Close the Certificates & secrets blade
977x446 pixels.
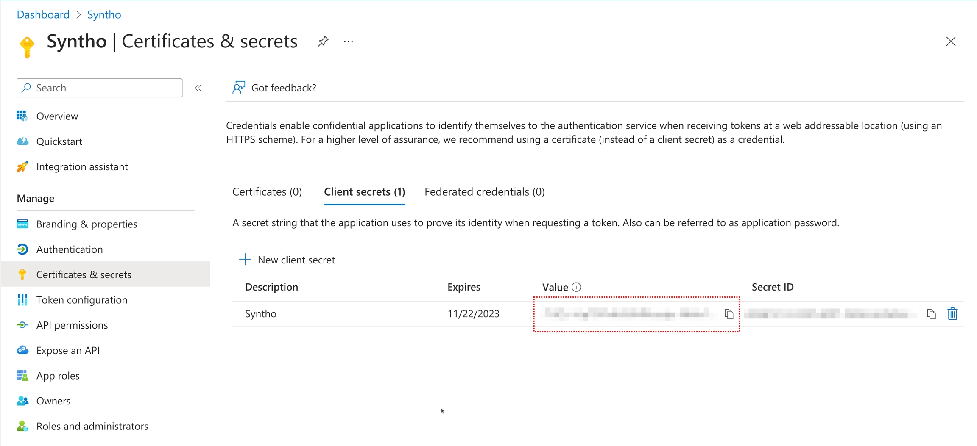pyautogui.click(x=951, y=42)
